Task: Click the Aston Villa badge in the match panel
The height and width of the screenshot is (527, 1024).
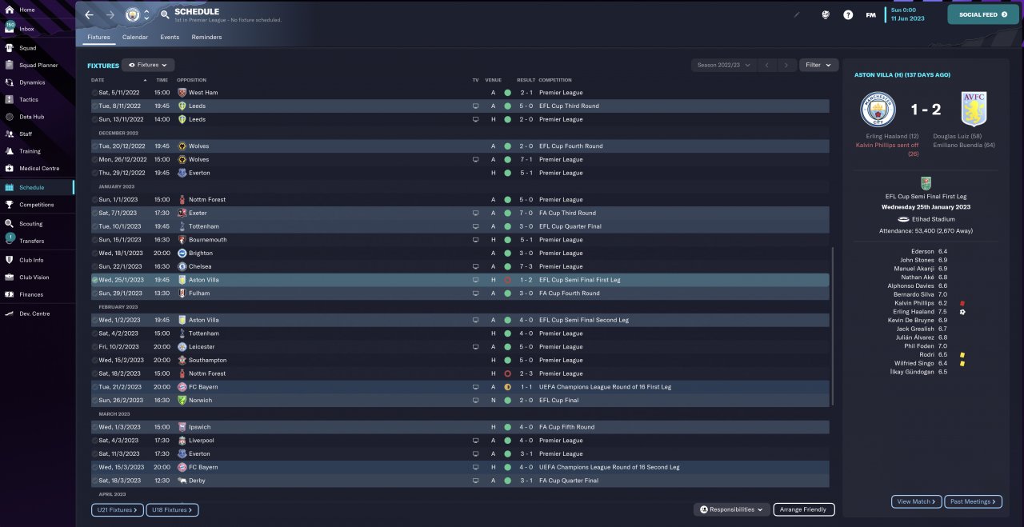Action: 974,109
